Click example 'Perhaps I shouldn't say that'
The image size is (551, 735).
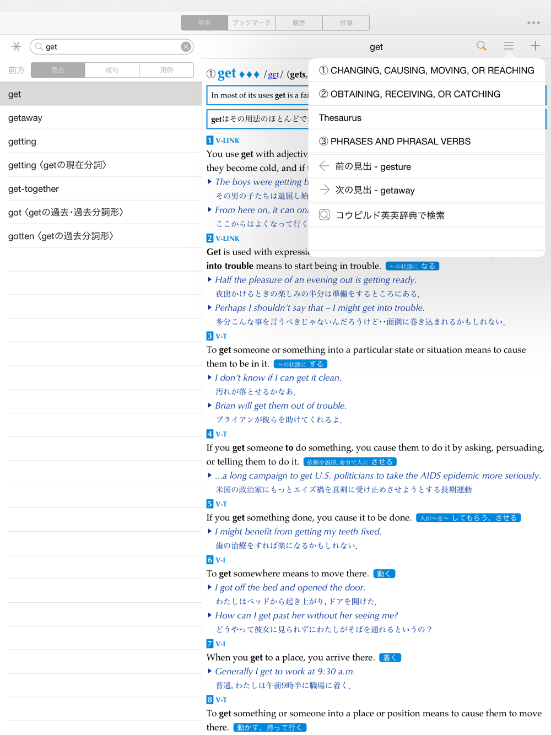pyautogui.click(x=320, y=308)
